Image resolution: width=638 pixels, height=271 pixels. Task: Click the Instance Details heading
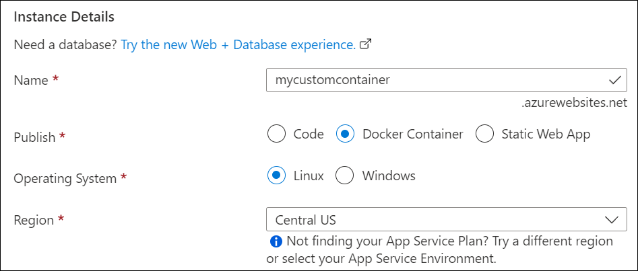(64, 16)
